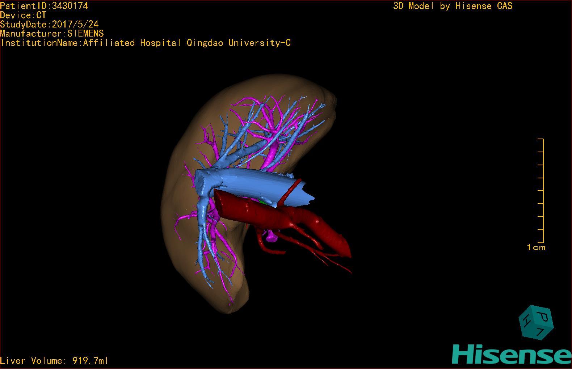Screen dimensions: 572x369
Task: Click the Device:CT text
Action: point(23,15)
